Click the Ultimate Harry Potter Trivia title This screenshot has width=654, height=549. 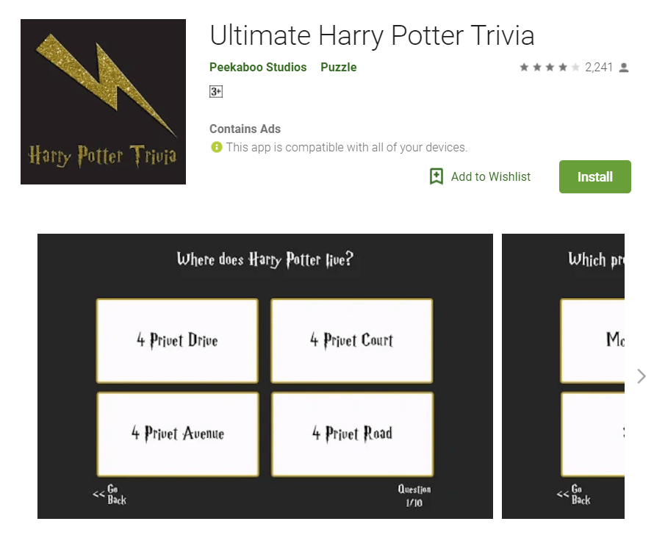372,36
